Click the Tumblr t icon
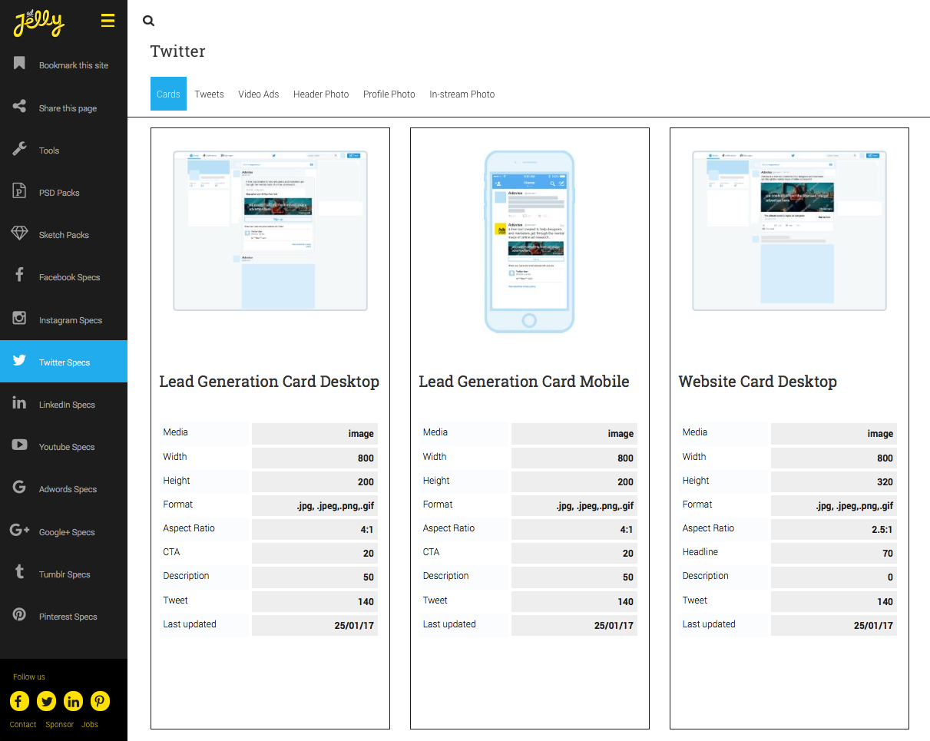This screenshot has height=741, width=930. click(20, 573)
